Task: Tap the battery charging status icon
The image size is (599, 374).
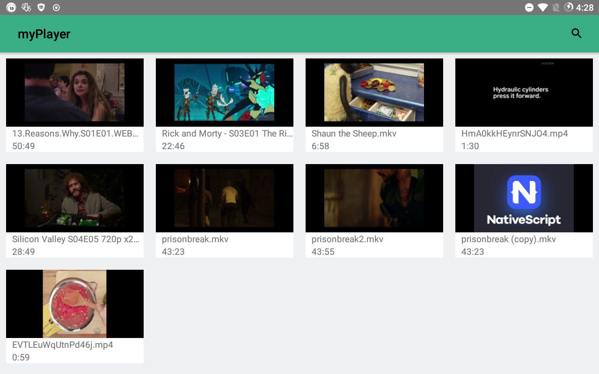Action: click(569, 7)
